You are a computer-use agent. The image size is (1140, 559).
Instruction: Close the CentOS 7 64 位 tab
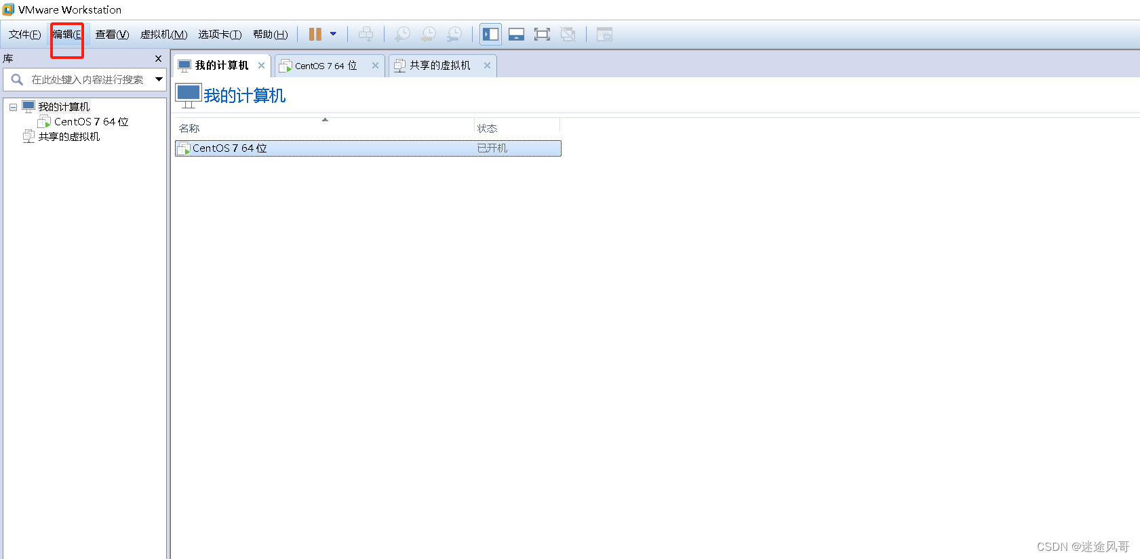tap(375, 66)
